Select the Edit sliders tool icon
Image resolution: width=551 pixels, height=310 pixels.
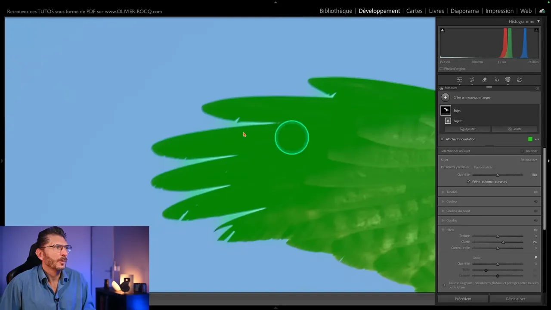[459, 80]
